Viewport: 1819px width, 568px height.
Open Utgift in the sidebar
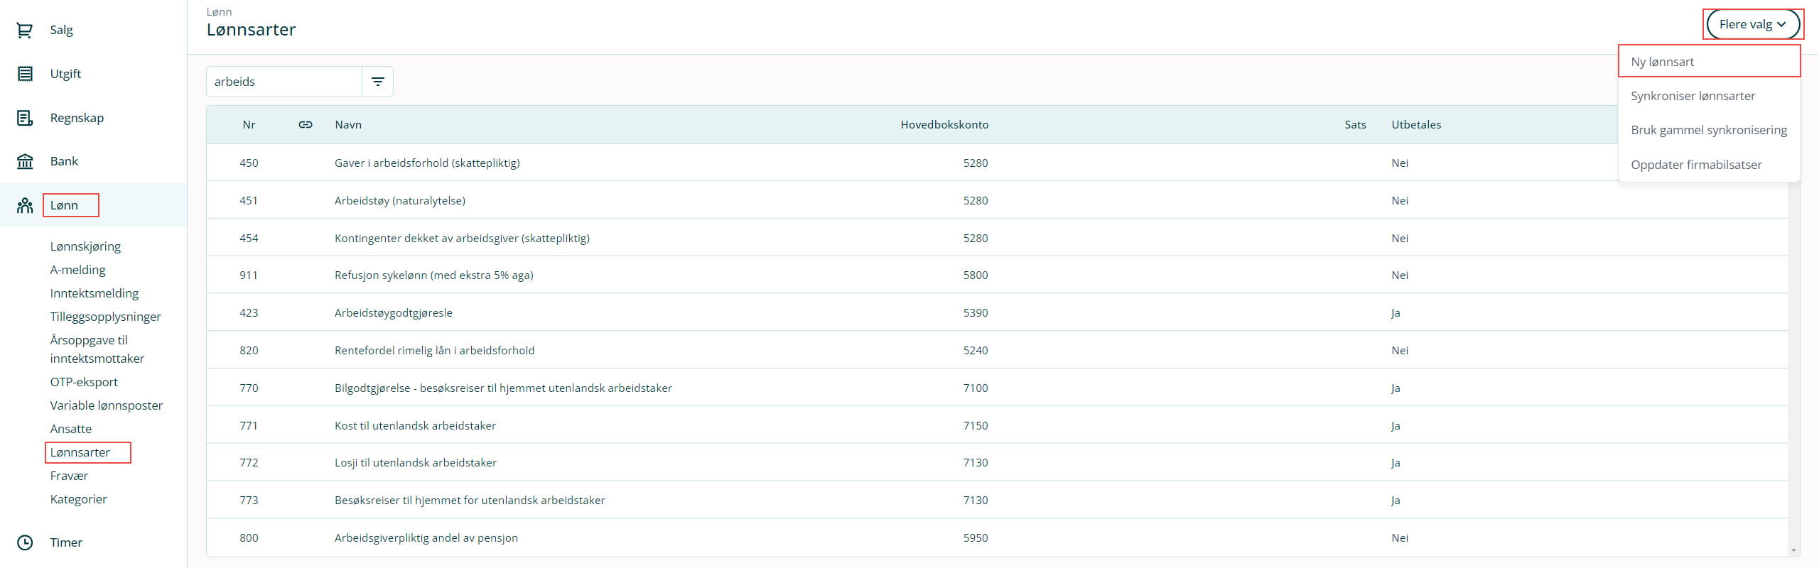pos(65,74)
